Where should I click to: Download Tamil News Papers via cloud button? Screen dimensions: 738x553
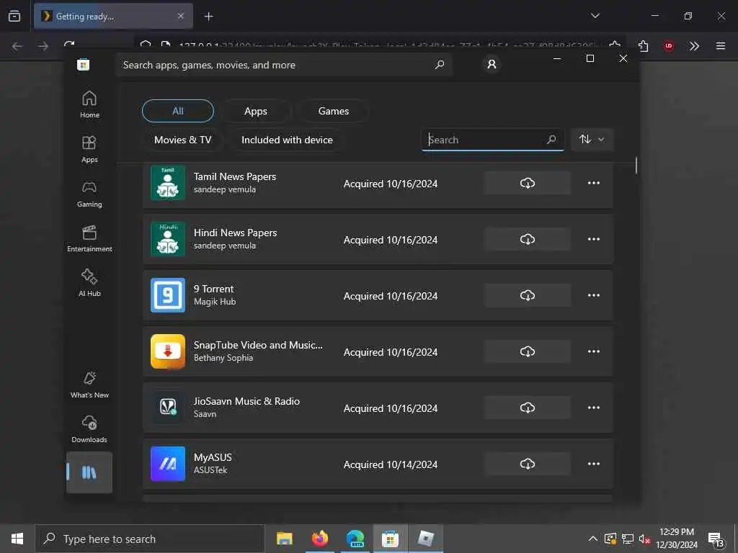tap(527, 183)
